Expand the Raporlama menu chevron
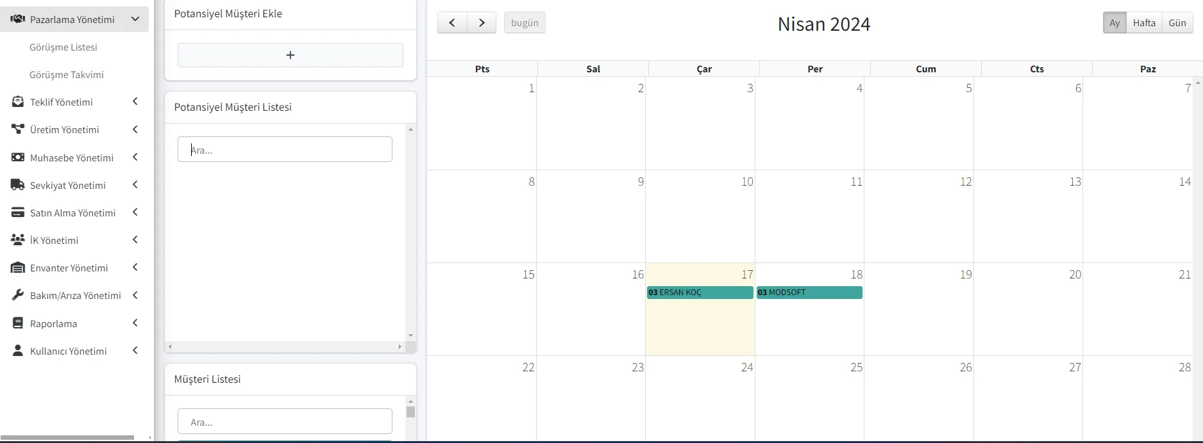1203x443 pixels. point(135,323)
